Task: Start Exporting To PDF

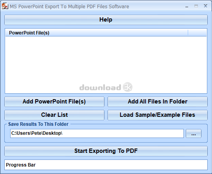Action: 106,151
